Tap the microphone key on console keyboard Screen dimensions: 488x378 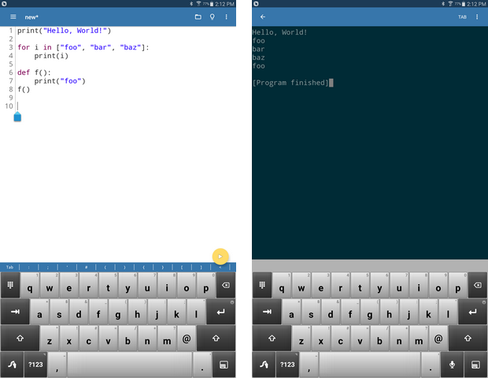click(x=453, y=365)
